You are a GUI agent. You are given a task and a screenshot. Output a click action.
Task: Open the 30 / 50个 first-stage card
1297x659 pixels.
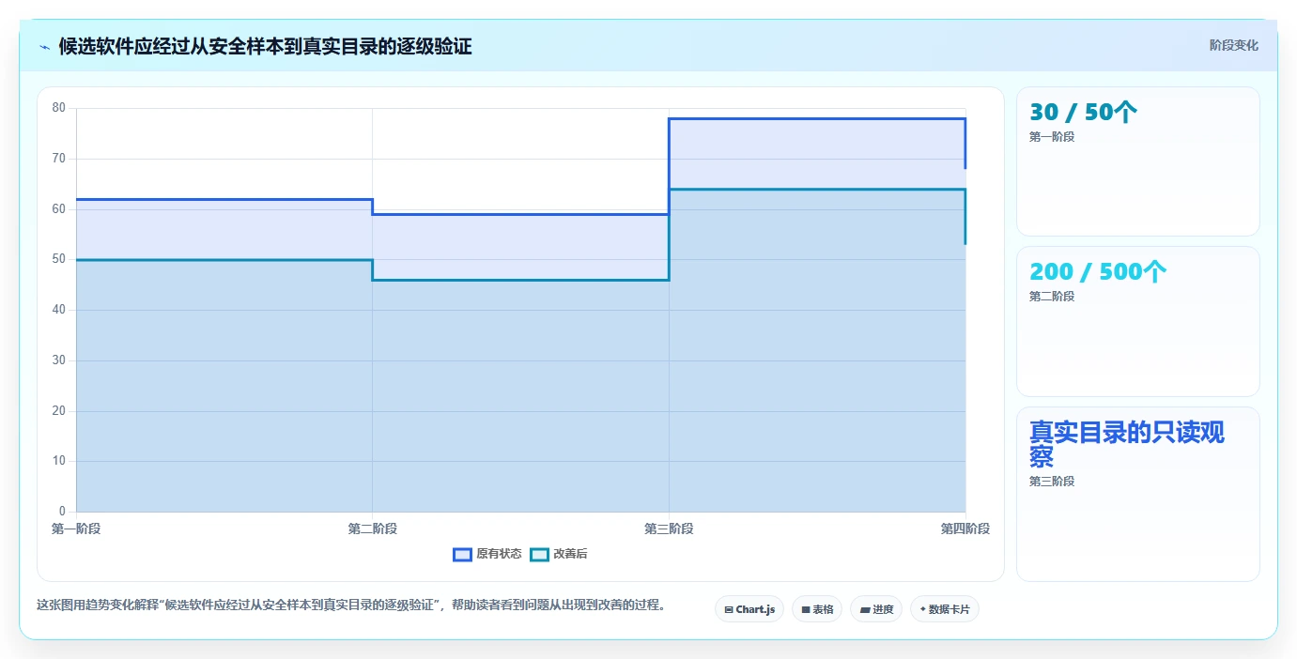pos(1137,161)
